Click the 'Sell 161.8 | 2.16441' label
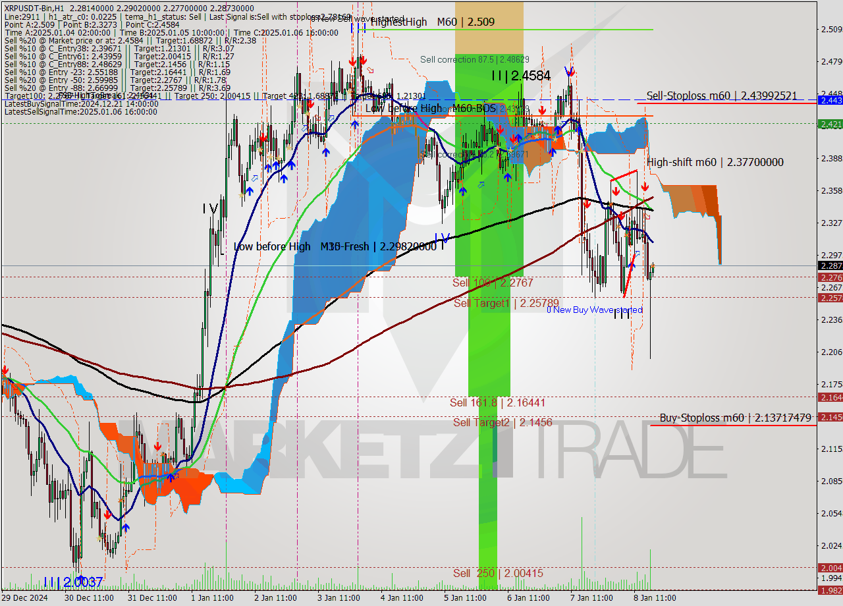843x606 pixels. [497, 402]
